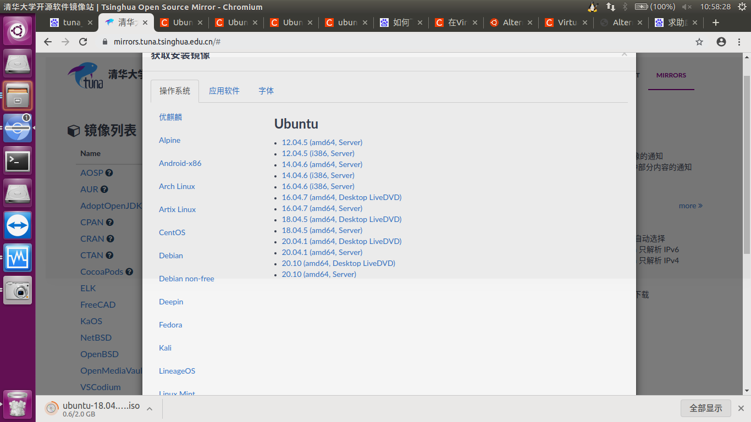Click the browser forward arrow
Viewport: 751px width, 422px height.
(65, 42)
